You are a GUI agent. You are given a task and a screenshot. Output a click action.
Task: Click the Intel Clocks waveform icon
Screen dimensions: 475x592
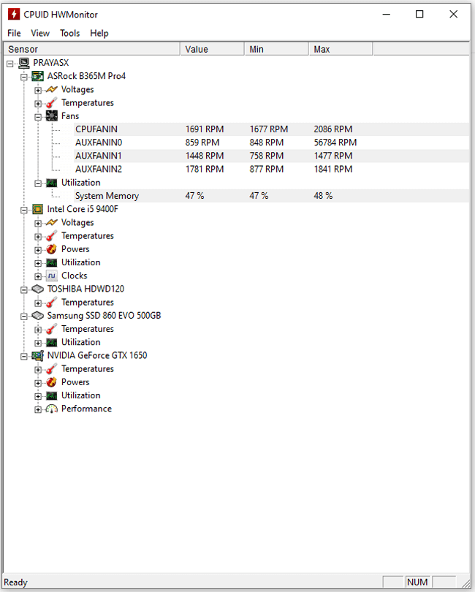point(52,276)
